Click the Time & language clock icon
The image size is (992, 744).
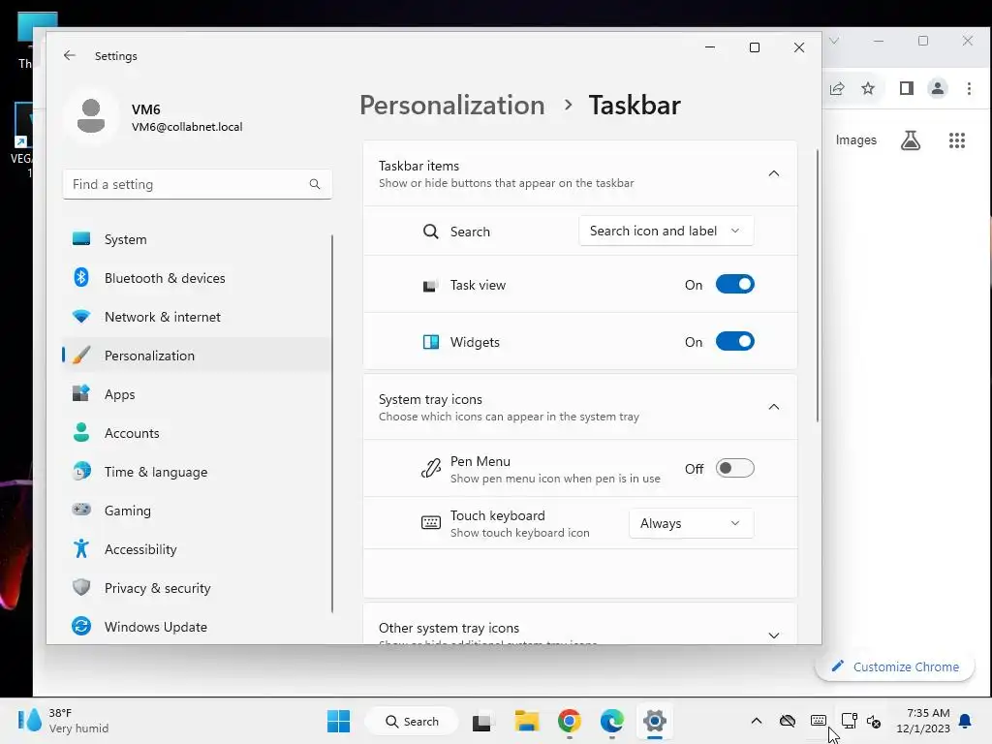pos(81,472)
